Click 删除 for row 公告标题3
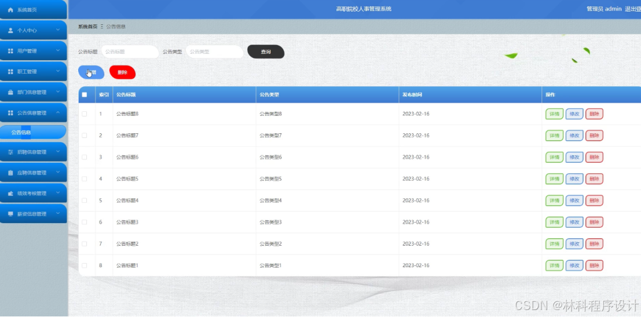Screen dimensions: 641x317 tap(595, 222)
